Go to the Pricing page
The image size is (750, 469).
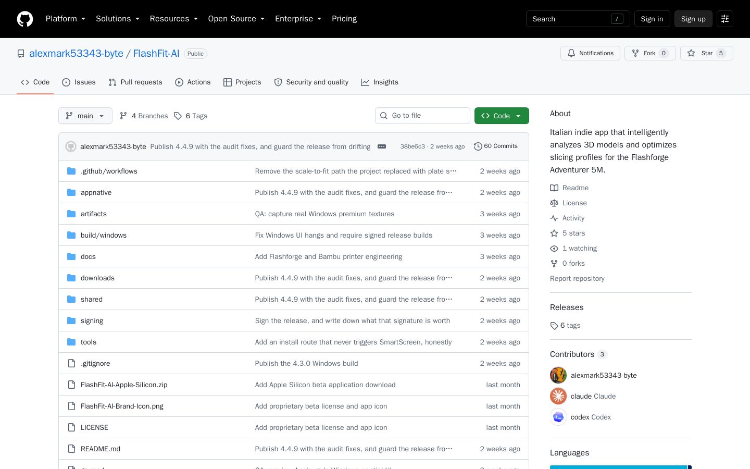pyautogui.click(x=344, y=19)
